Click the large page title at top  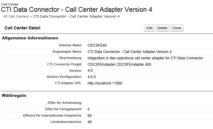coord(77,9)
